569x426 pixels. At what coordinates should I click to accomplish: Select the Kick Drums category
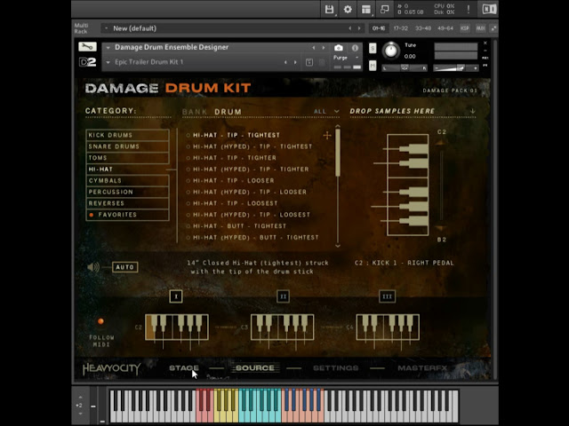pos(127,135)
